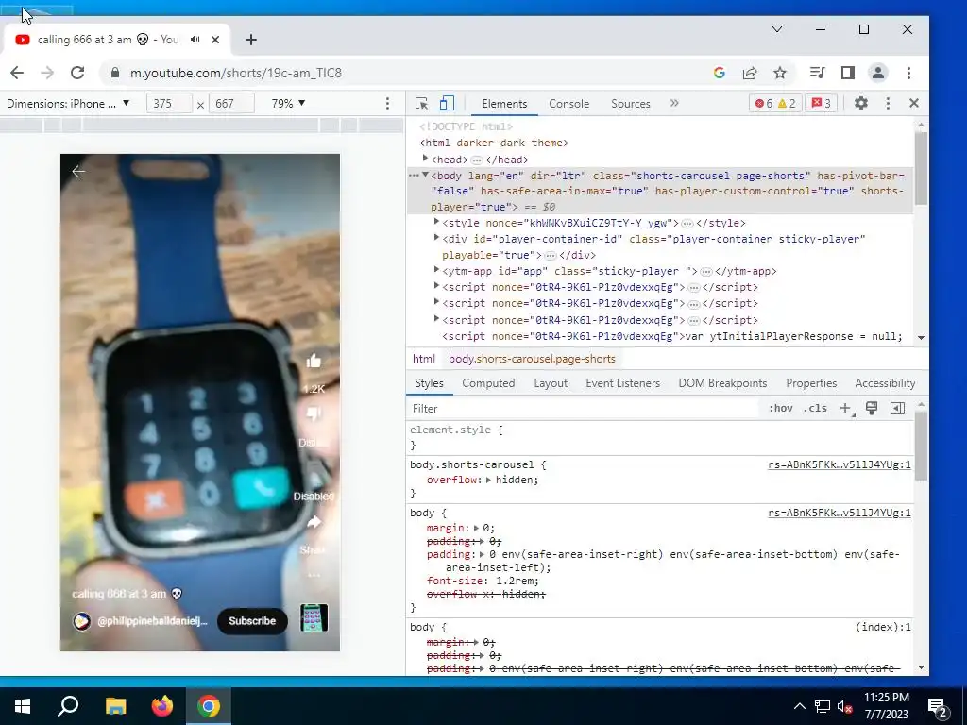Open the Event Listeners tab
The image size is (967, 725).
(x=622, y=383)
